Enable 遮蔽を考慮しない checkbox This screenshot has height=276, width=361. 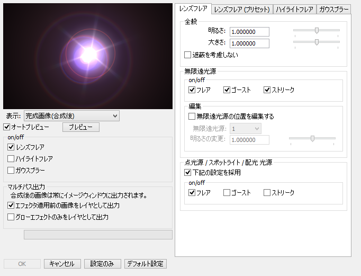pyautogui.click(x=187, y=55)
